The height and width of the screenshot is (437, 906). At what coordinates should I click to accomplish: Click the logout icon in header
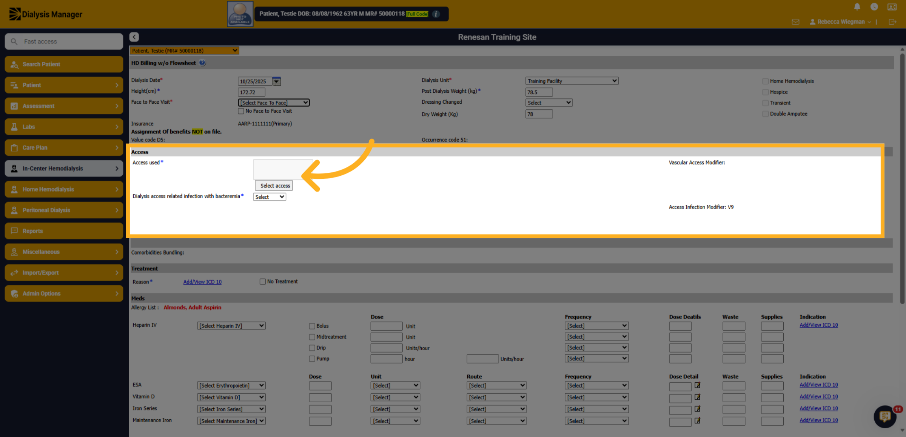892,22
